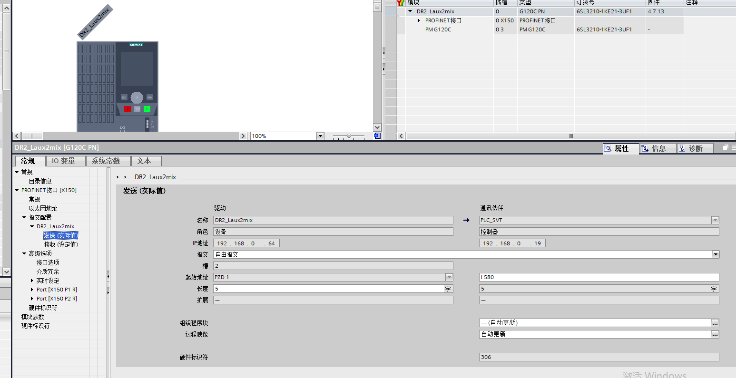The height and width of the screenshot is (378, 736).
Task: Collapse the 报文配置 tree node
Action: pyautogui.click(x=24, y=217)
